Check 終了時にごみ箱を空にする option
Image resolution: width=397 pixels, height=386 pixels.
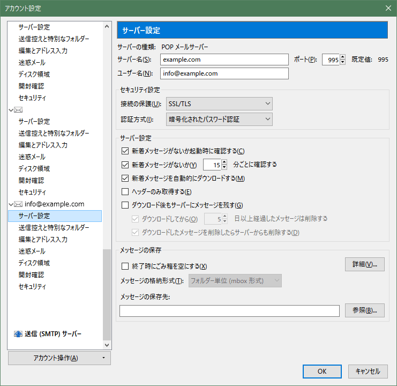(125, 266)
